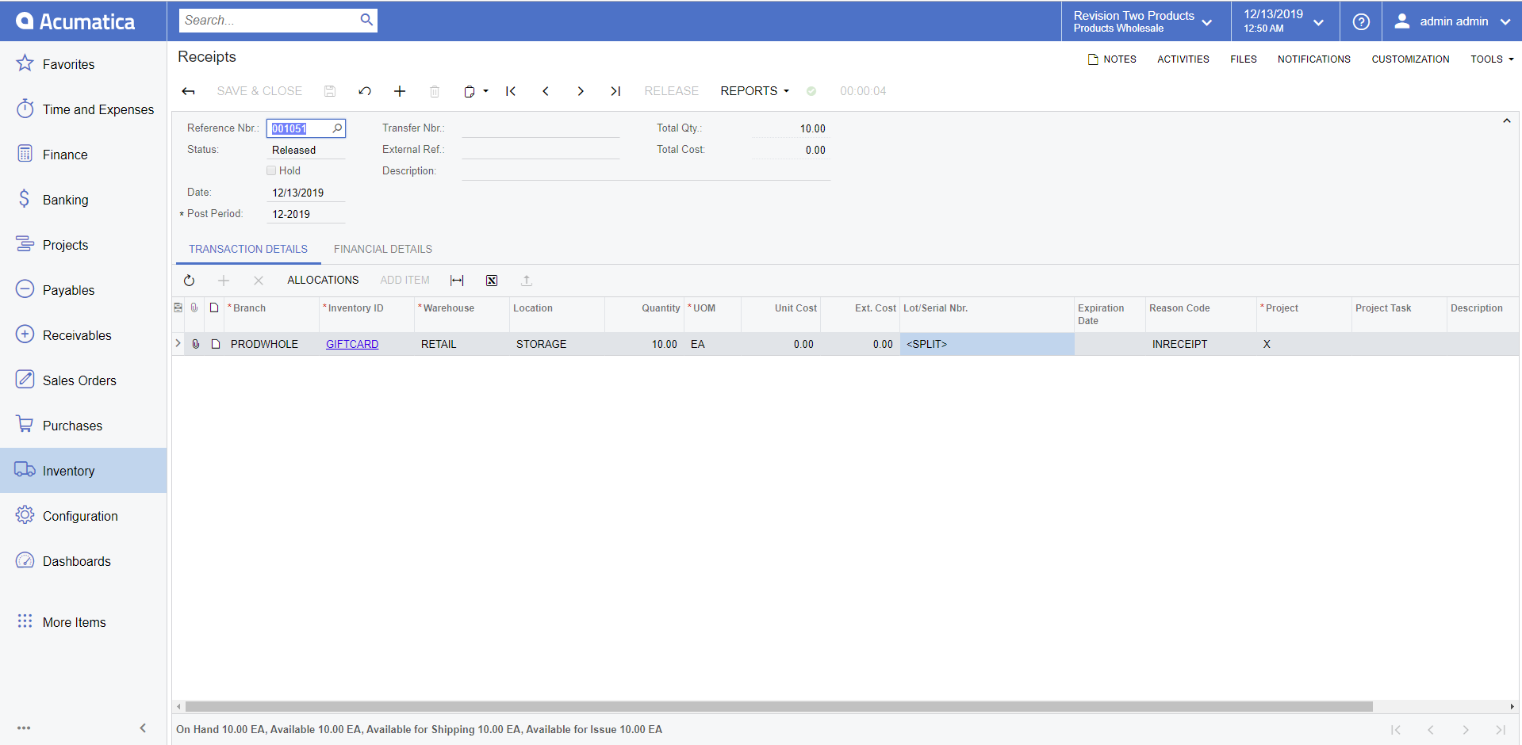
Task: Refresh the transaction details grid
Action: [x=189, y=281]
